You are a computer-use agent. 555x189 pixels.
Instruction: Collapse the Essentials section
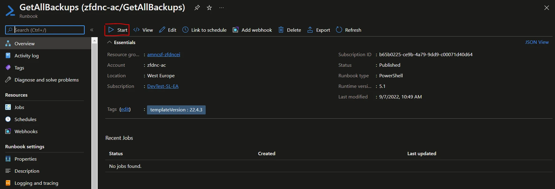[121, 42]
